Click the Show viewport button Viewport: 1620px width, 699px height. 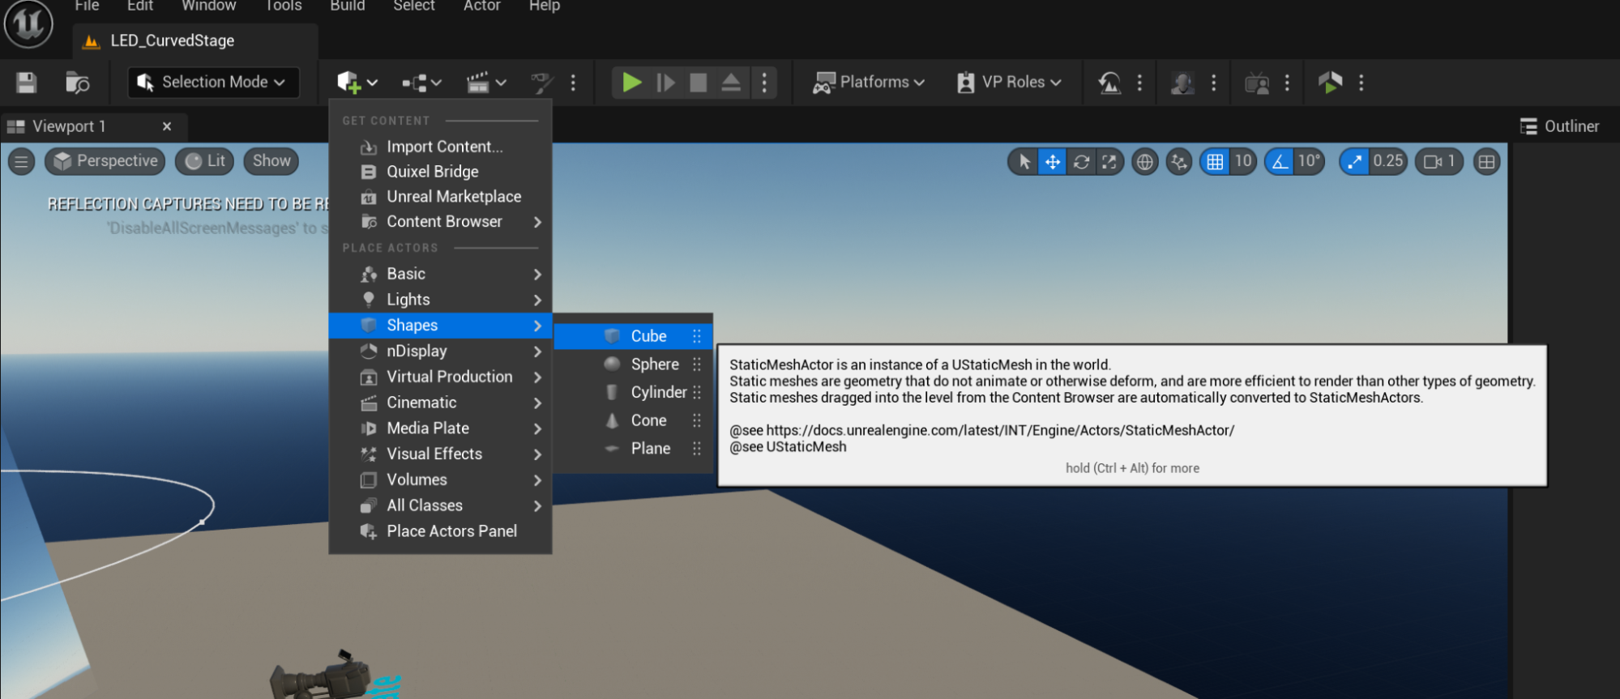tap(271, 161)
